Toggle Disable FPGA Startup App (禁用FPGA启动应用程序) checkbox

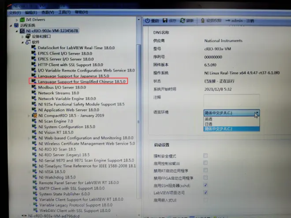[x=205, y=178]
